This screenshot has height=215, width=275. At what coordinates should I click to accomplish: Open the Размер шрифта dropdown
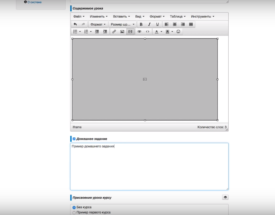(122, 24)
